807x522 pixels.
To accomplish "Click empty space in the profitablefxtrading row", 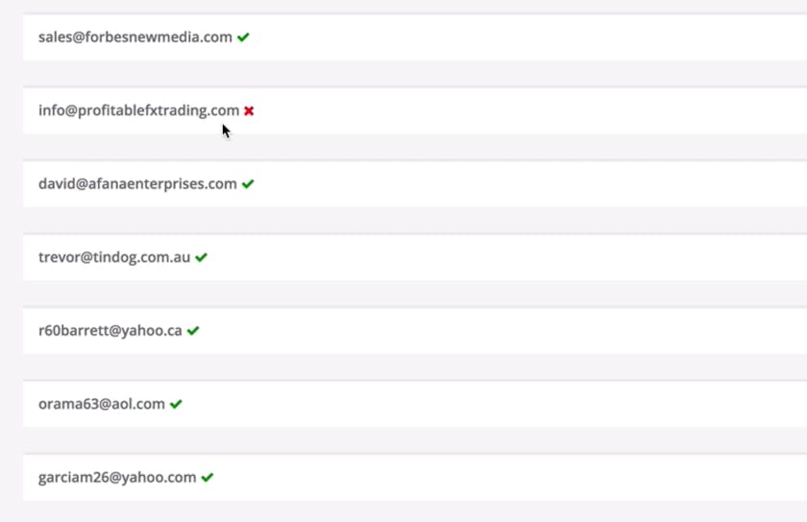I will click(x=528, y=110).
